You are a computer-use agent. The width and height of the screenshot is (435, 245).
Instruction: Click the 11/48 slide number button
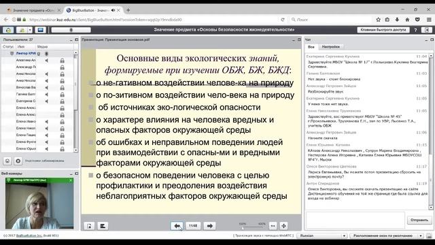click(193, 226)
